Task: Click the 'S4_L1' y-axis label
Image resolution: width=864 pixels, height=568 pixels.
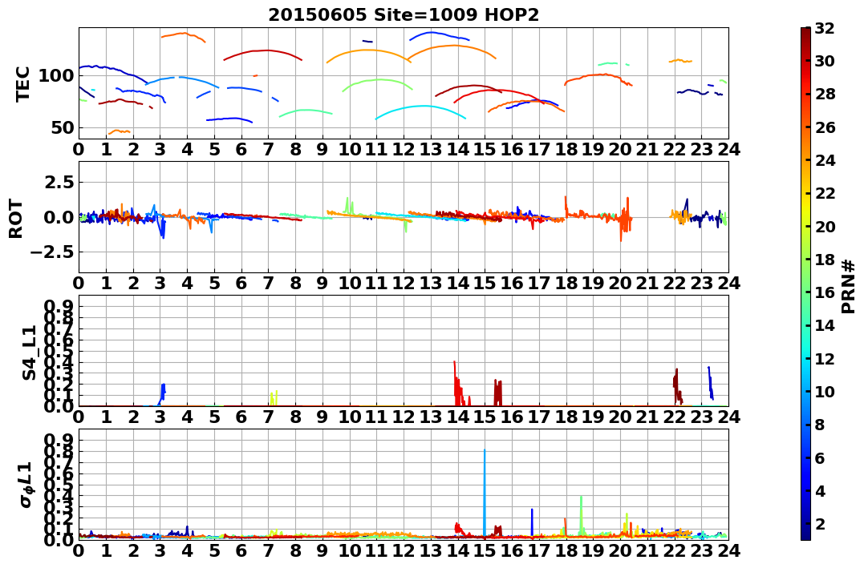Action: coord(28,352)
